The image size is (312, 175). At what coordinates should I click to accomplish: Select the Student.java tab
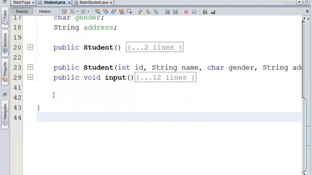54,2
